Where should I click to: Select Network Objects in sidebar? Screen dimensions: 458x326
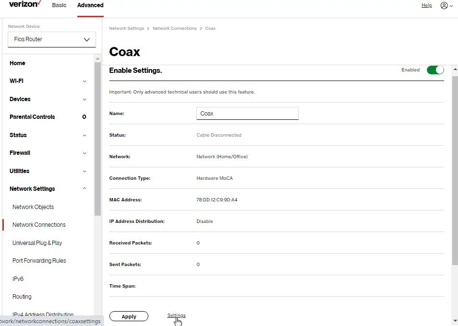(33, 207)
